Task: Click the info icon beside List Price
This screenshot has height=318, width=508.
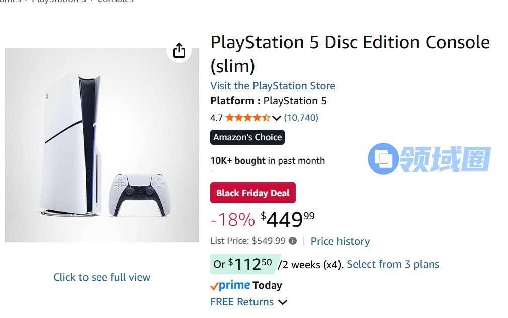Action: (293, 241)
